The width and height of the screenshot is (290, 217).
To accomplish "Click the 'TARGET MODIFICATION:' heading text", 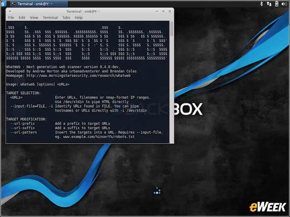I will [x=26, y=119].
